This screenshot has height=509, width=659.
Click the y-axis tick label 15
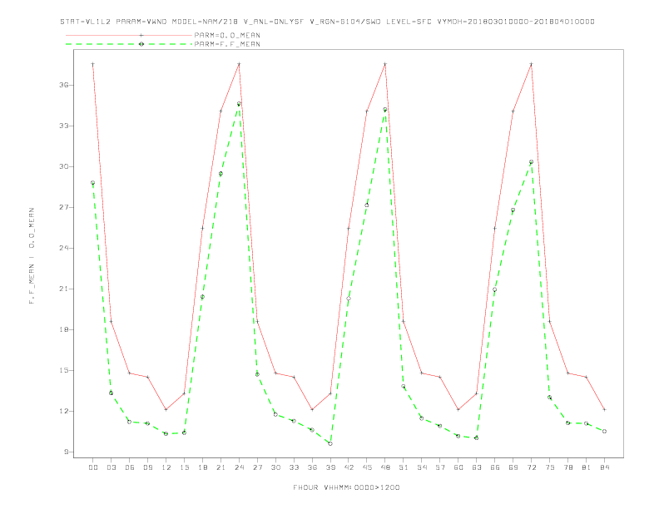tap(64, 370)
